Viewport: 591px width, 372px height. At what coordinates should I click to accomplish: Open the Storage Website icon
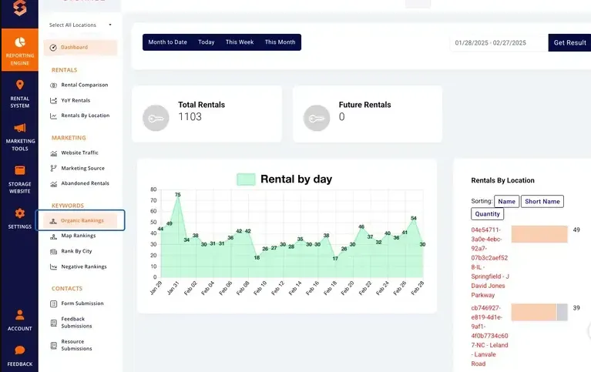click(19, 170)
